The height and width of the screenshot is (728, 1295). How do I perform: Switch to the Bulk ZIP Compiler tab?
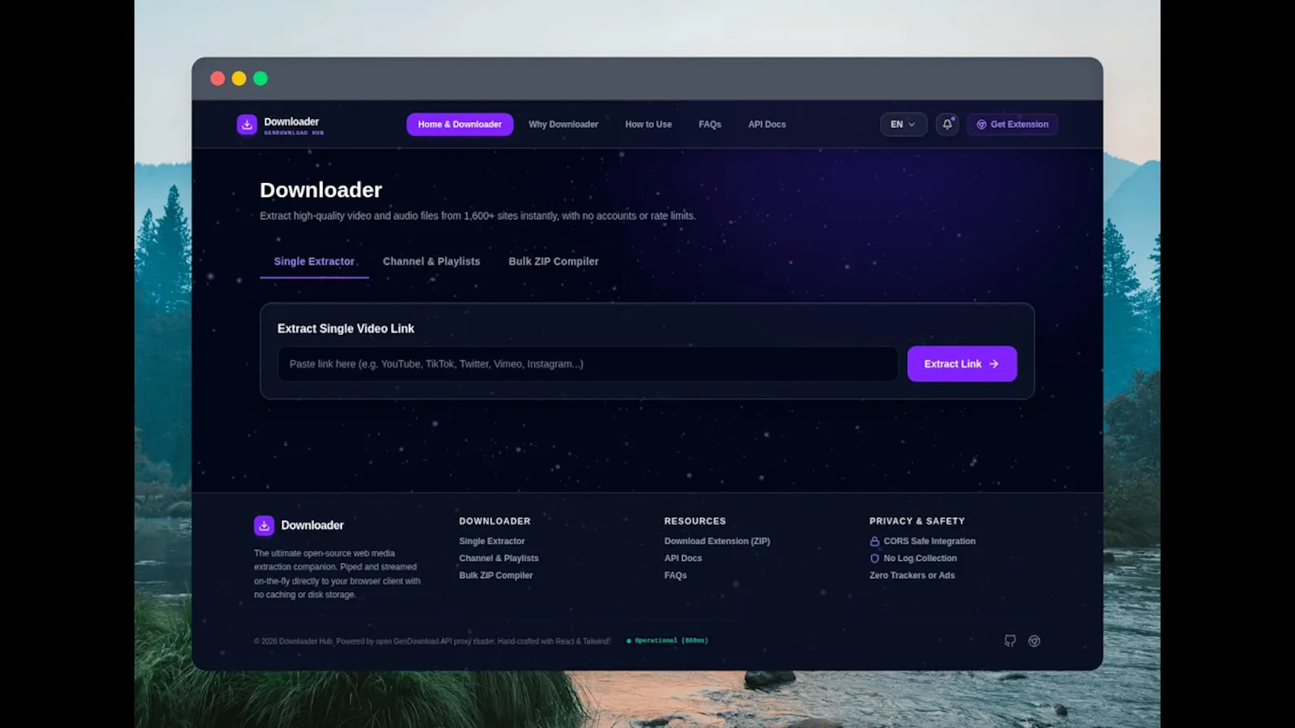coord(554,261)
